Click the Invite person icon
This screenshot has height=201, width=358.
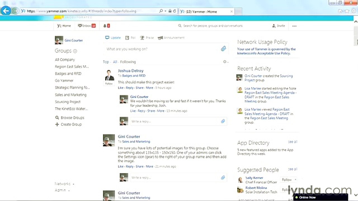click(274, 26)
